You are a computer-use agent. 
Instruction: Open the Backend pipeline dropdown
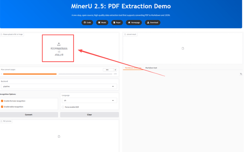click(x=59, y=86)
